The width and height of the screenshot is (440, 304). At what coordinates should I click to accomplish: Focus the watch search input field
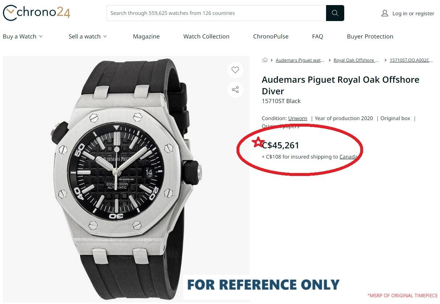(216, 13)
